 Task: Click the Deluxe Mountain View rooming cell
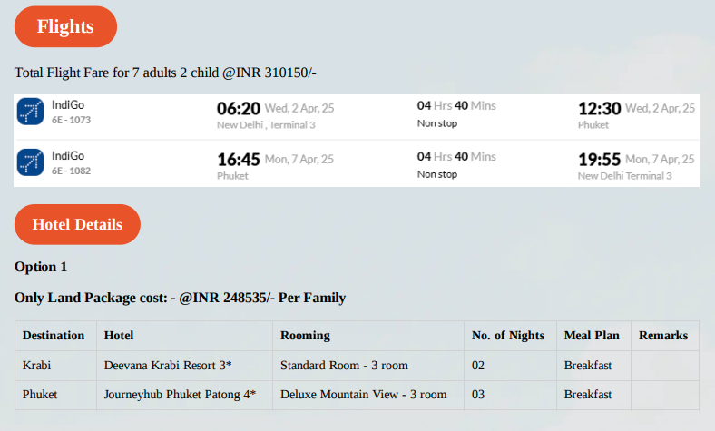coord(368,395)
